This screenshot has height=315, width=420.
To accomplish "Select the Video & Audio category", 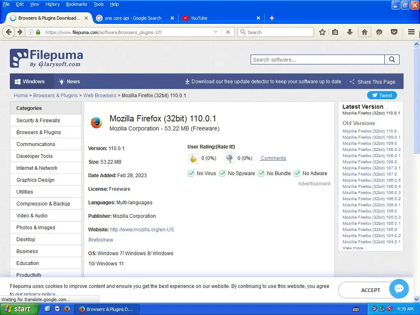I will coord(46,215).
